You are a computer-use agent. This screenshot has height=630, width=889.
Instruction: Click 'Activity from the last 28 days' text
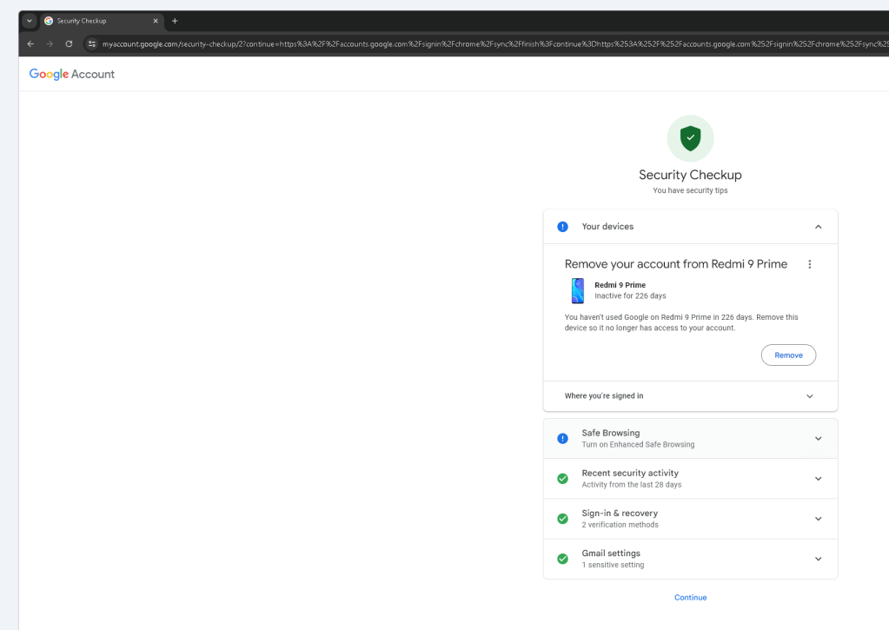(632, 485)
